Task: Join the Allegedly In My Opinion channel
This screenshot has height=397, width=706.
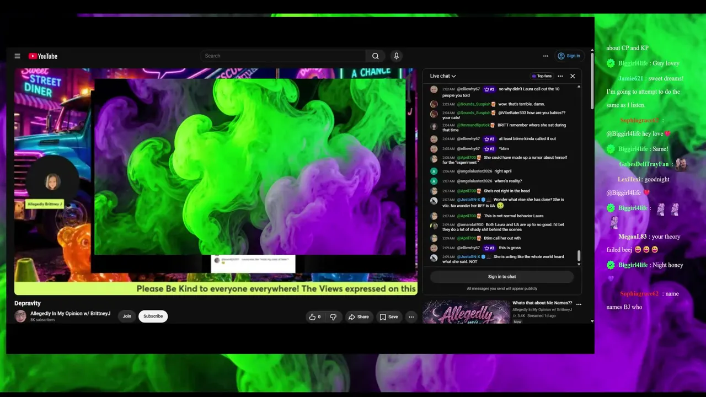Action: pos(127,316)
